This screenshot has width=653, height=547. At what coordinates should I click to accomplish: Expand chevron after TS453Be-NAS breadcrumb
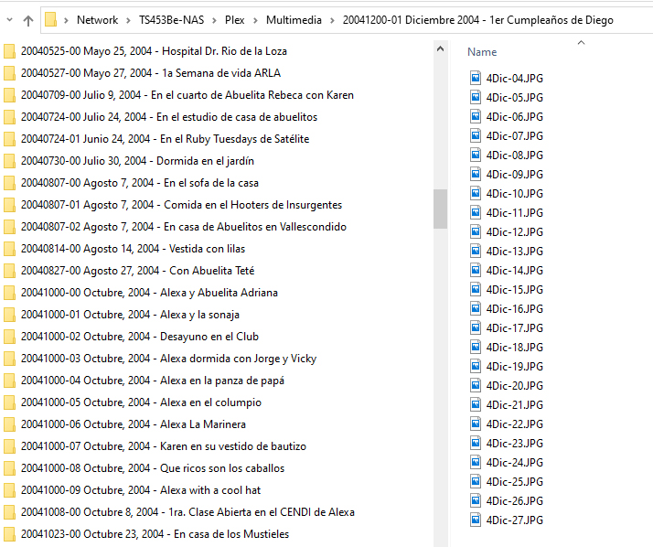tap(215, 20)
